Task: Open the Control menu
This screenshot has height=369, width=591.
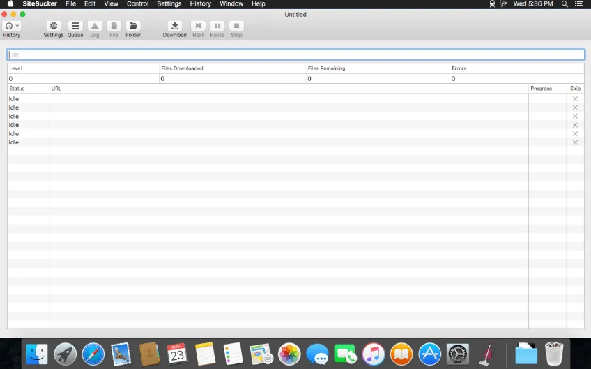Action: coord(137,3)
